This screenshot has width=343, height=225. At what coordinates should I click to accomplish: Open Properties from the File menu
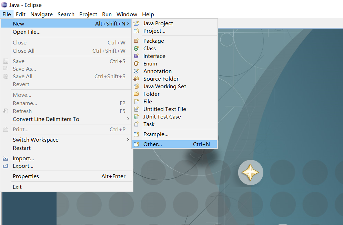click(67, 176)
